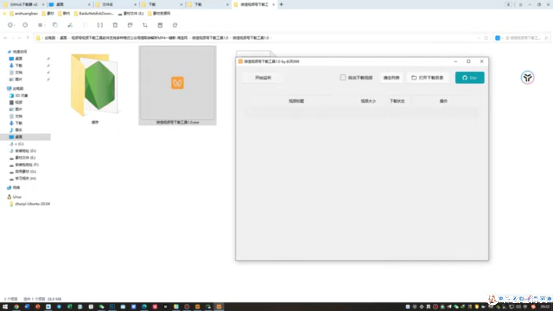The height and width of the screenshot is (311, 553).
Task: Click the trash delete icon in toolbar
Action: pyautogui.click(x=115, y=25)
